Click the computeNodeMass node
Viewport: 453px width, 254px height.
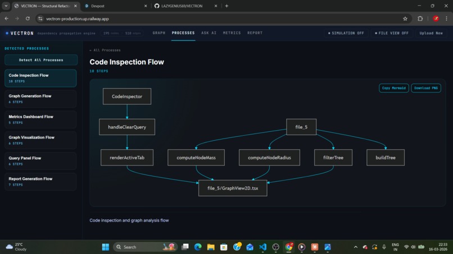196,158
